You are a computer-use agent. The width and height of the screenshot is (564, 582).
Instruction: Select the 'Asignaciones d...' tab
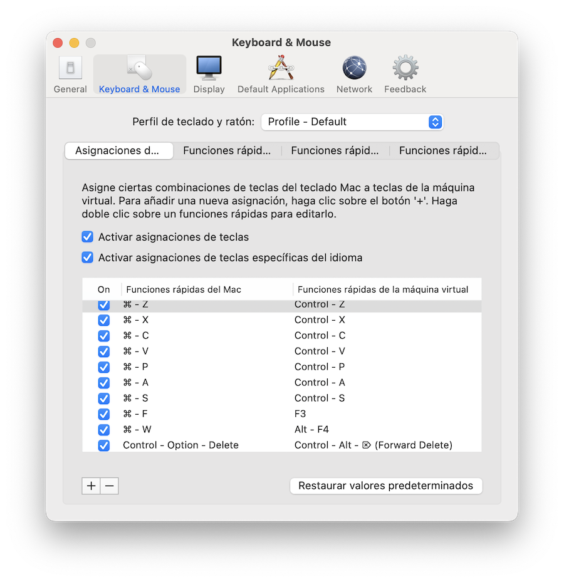[119, 150]
